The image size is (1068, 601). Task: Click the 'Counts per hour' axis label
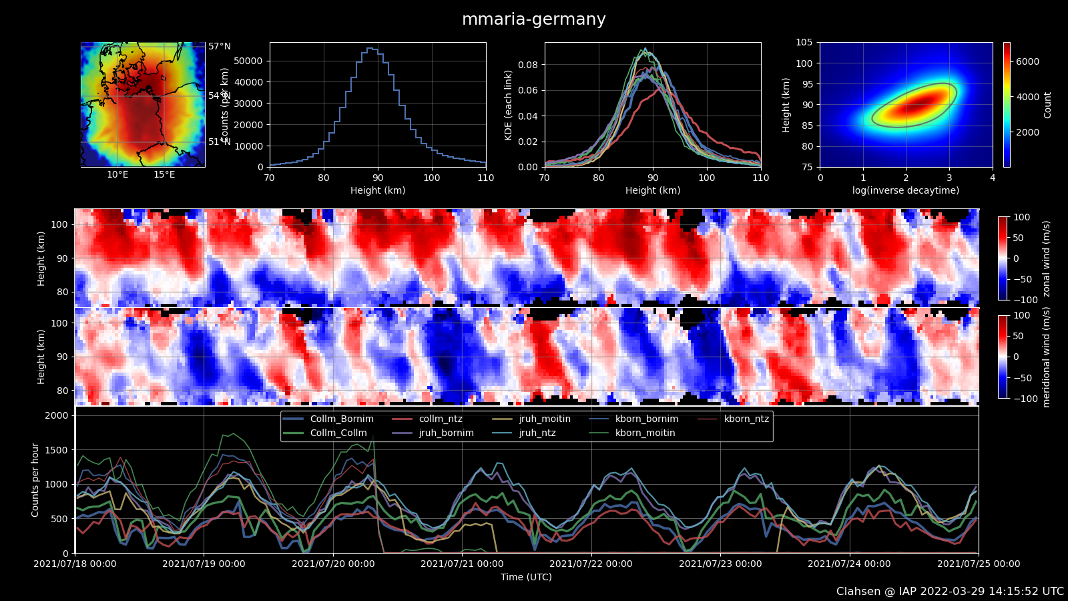tap(35, 479)
